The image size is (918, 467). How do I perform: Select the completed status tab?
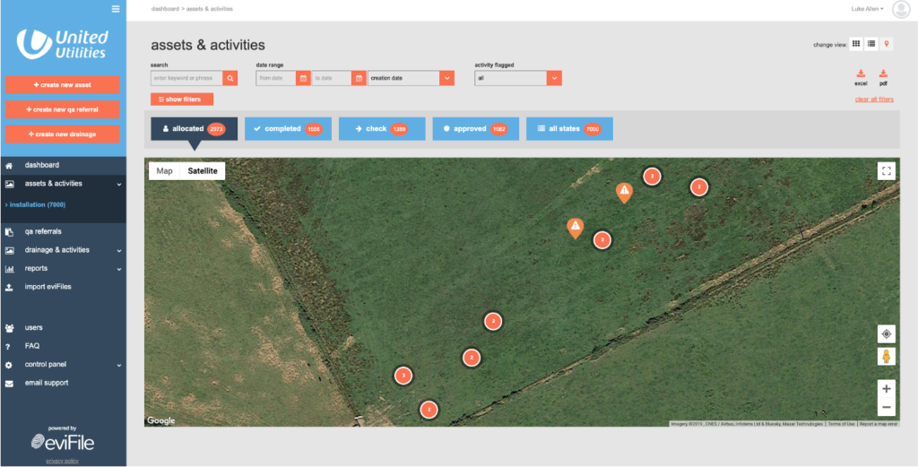click(x=288, y=129)
